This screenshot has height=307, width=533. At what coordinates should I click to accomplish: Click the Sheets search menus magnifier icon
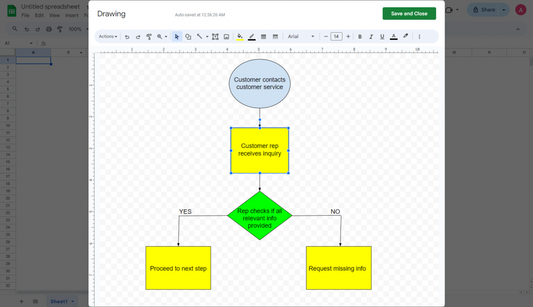tap(15, 29)
